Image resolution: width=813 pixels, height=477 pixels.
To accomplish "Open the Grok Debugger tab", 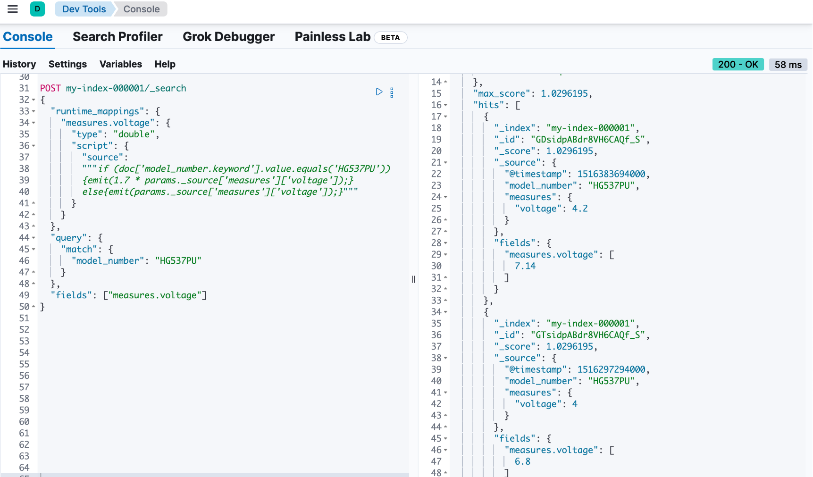I will click(228, 37).
